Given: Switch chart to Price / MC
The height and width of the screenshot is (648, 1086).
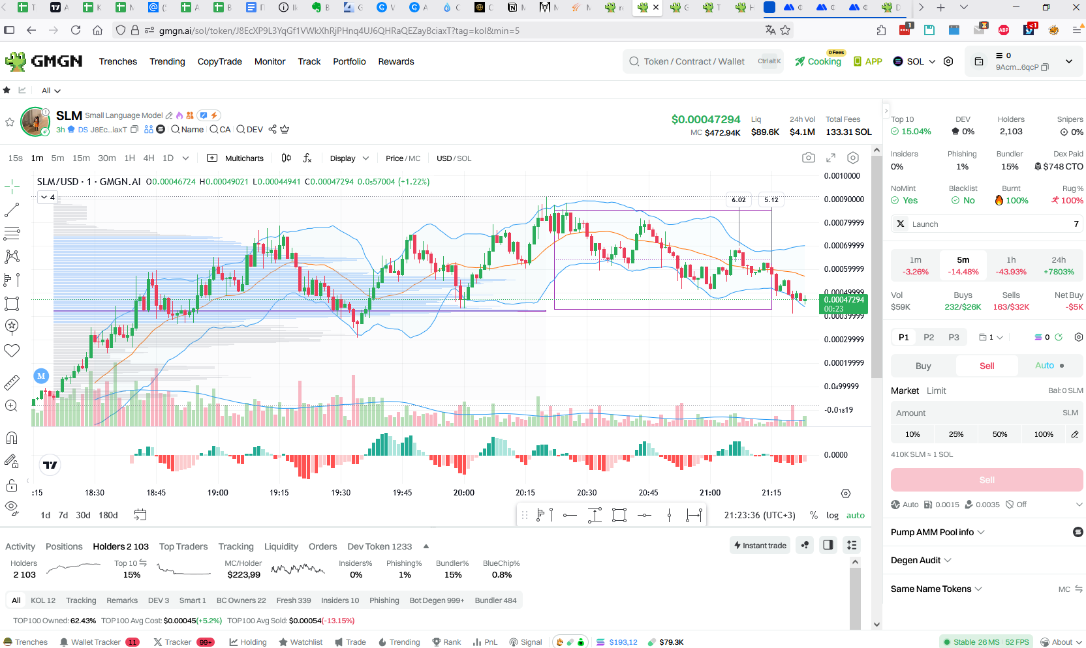Looking at the screenshot, I should (x=403, y=158).
